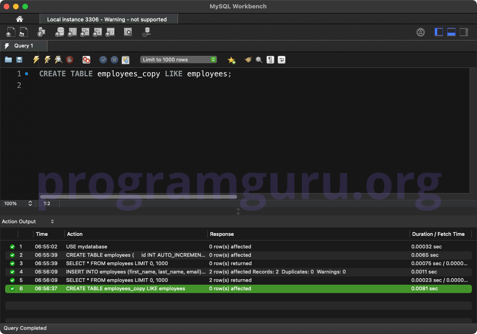
Task: Stop the executing query
Action: (x=70, y=60)
